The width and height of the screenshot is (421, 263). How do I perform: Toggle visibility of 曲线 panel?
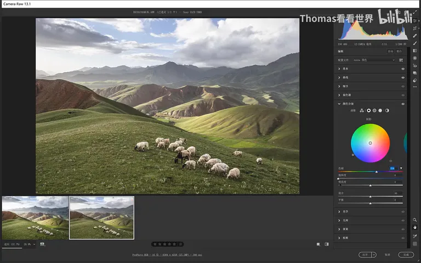(403, 78)
